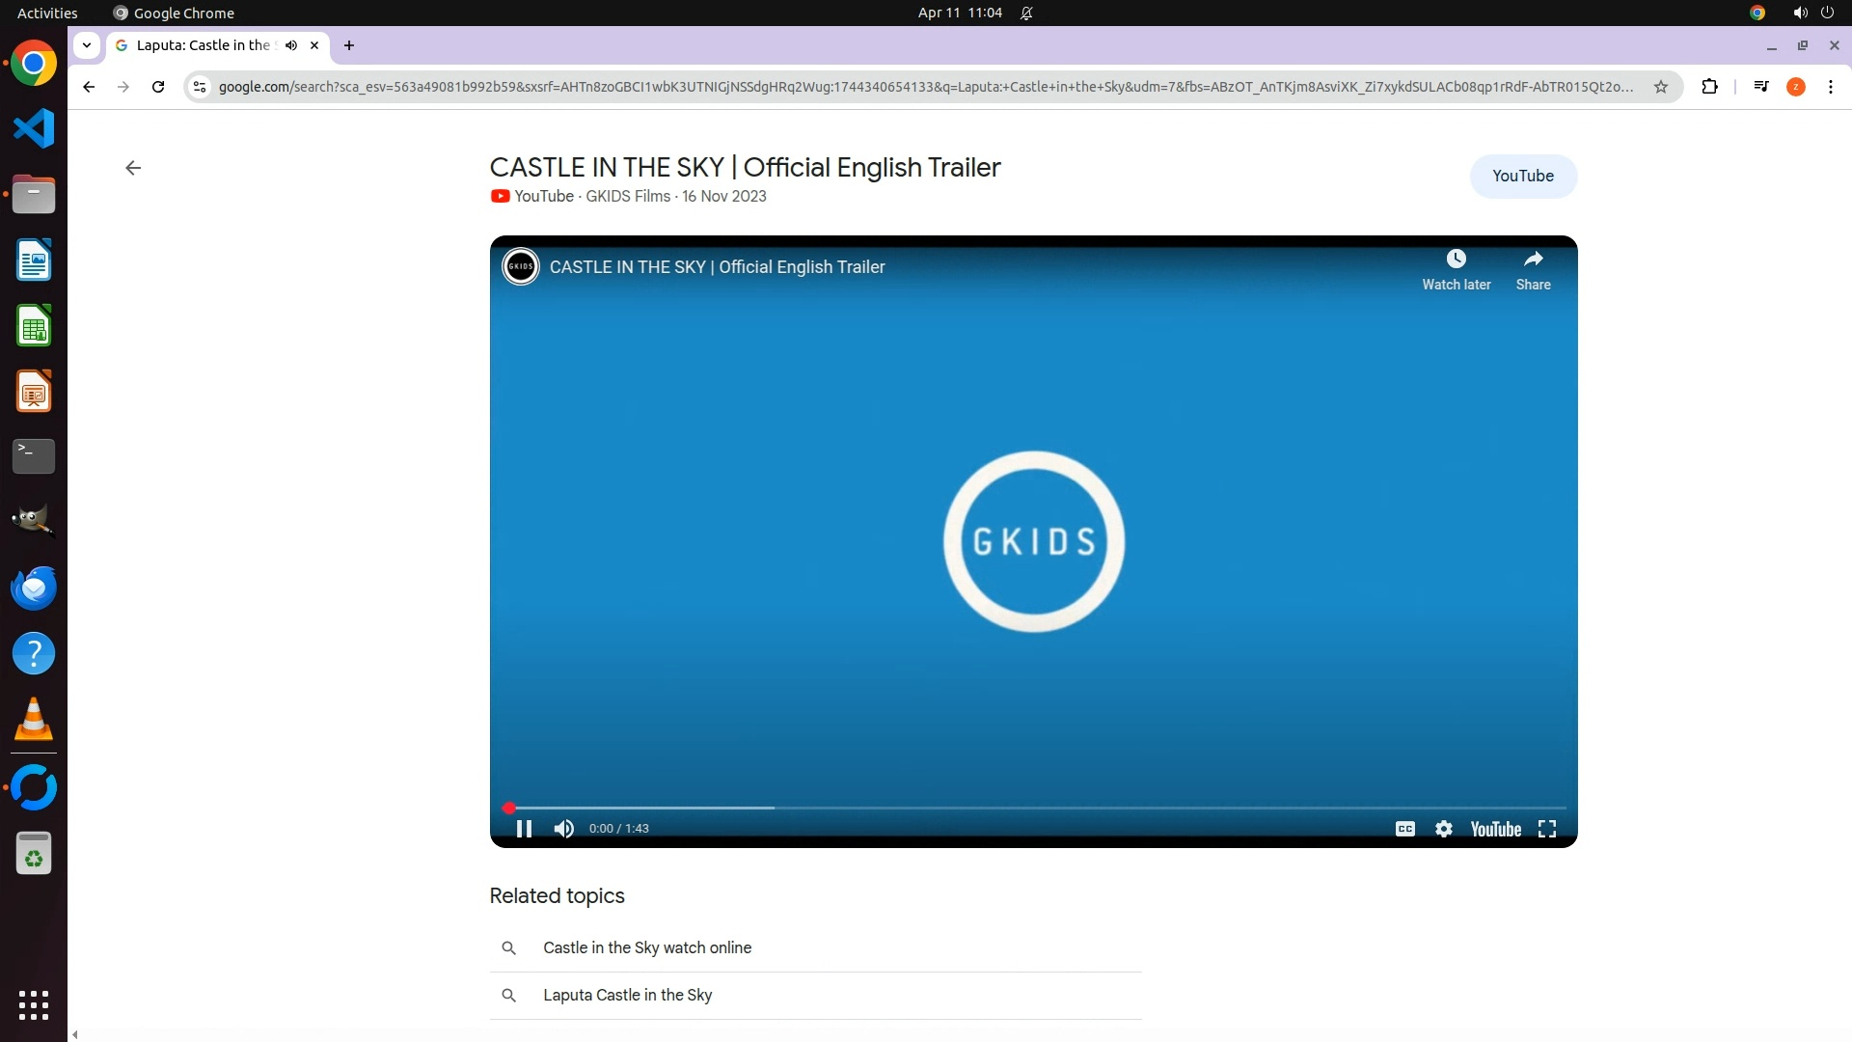Open 'Laputa Castle in the Sky' topic
Viewport: 1852px width, 1042px height.
click(627, 995)
